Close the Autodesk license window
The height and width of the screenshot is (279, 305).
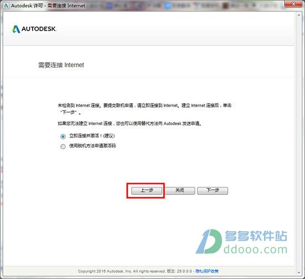(294, 4)
